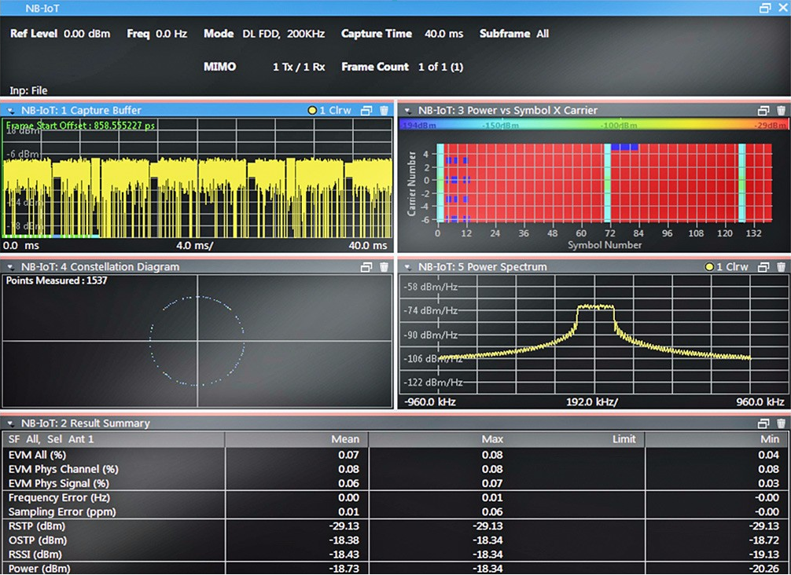Click the Limit column header
Screen dimensions: 791x575
[624, 439]
